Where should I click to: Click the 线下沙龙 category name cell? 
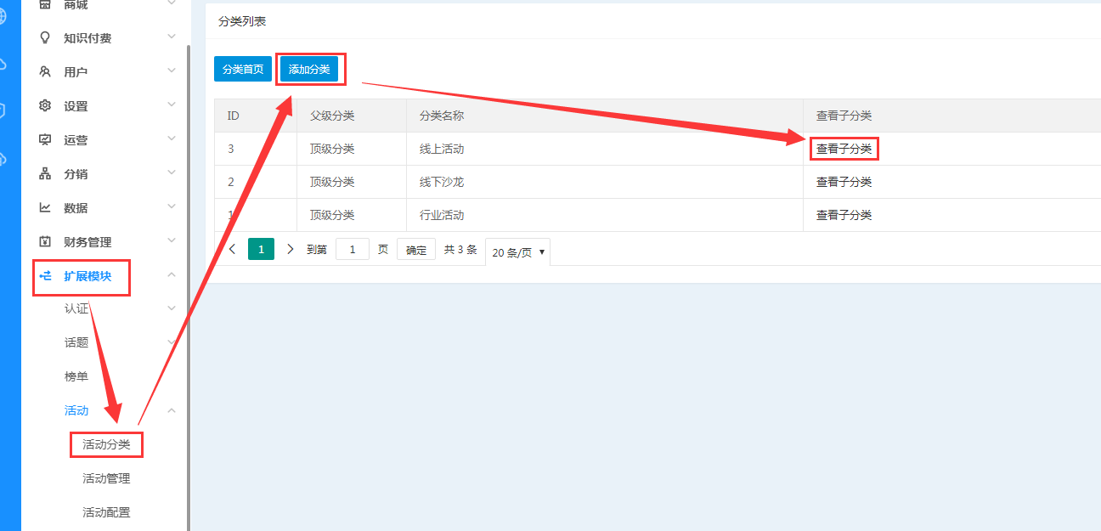[605, 182]
